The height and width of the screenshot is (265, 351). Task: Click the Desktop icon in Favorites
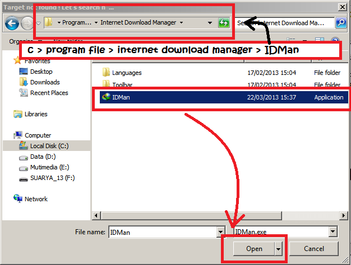coord(24,72)
